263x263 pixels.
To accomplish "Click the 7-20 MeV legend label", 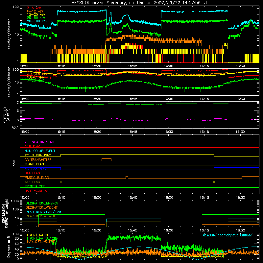I will tap(36, 81).
